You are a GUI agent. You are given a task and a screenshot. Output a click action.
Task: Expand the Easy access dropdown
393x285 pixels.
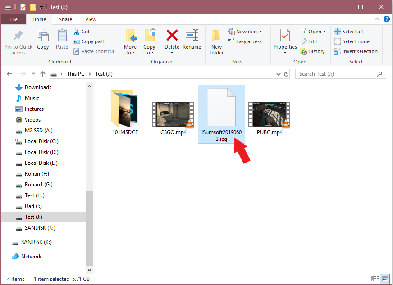click(x=251, y=41)
